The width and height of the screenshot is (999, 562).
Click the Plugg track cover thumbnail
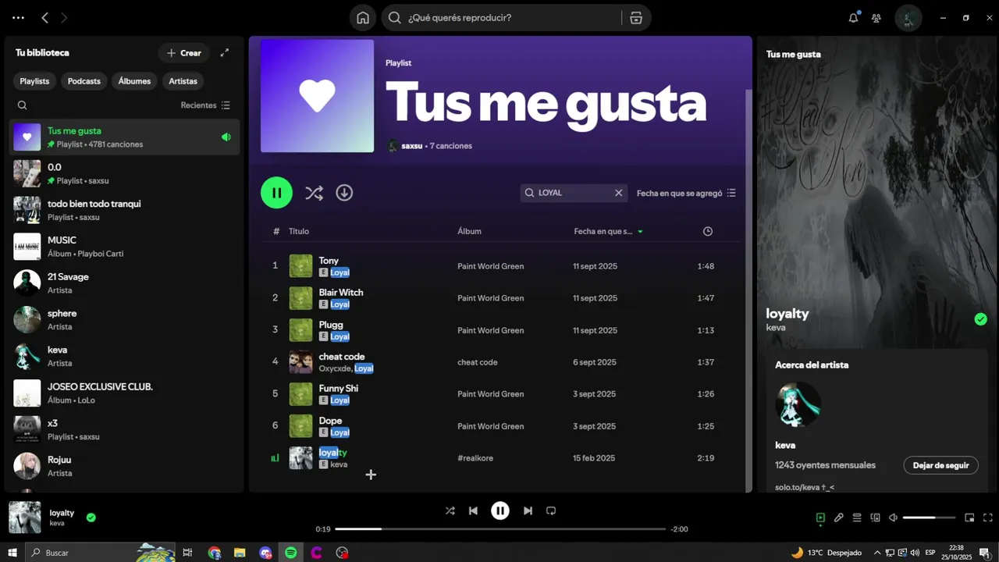pyautogui.click(x=301, y=330)
